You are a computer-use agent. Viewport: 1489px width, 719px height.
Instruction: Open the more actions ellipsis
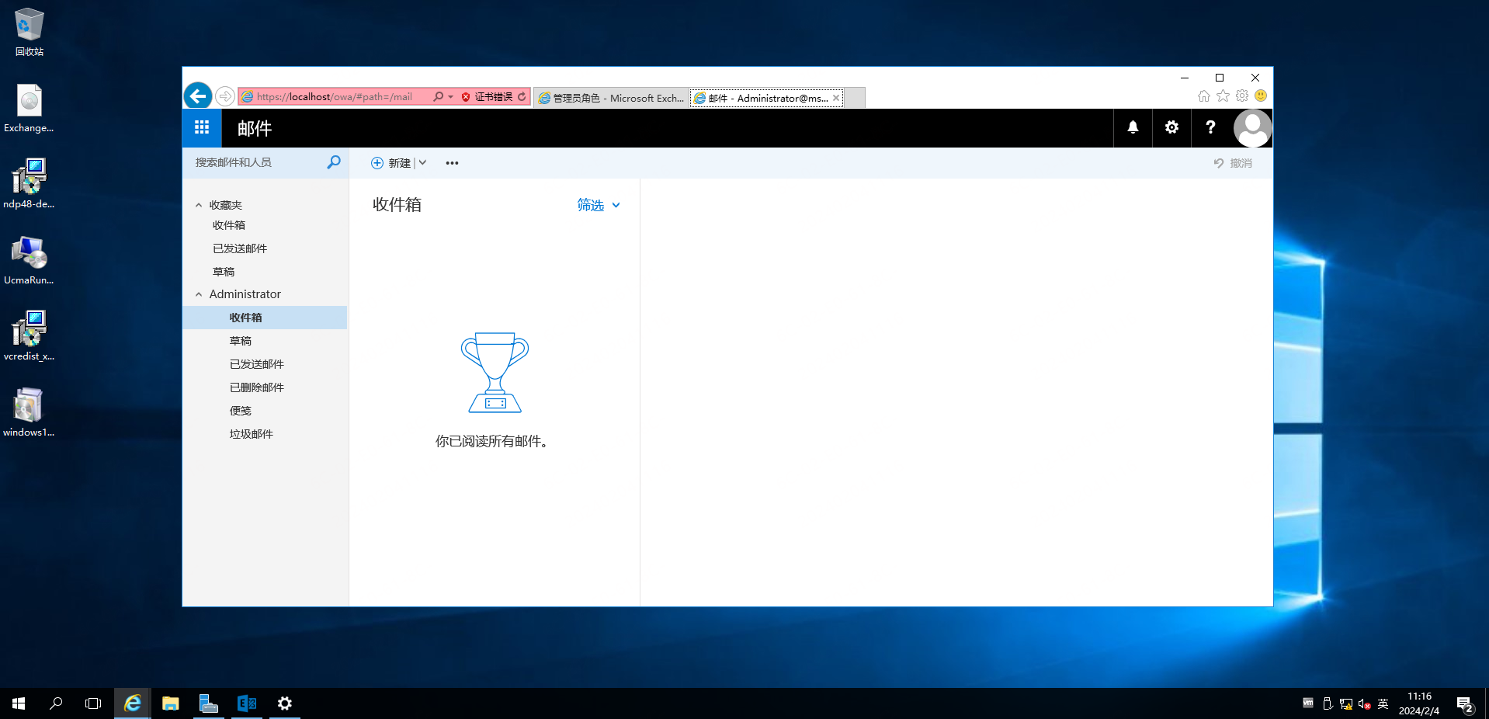pos(452,163)
